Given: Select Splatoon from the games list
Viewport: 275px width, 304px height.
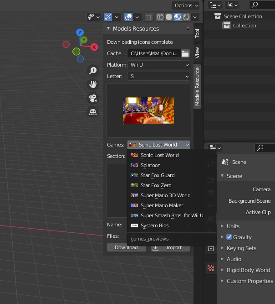Looking at the screenshot, I should click(171, 165).
